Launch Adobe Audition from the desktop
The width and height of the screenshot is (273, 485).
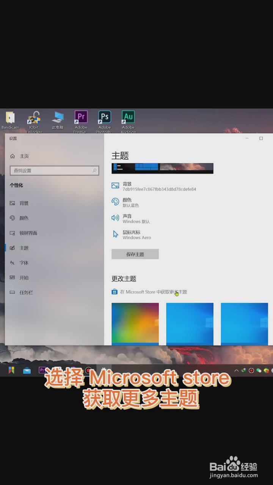[128, 122]
